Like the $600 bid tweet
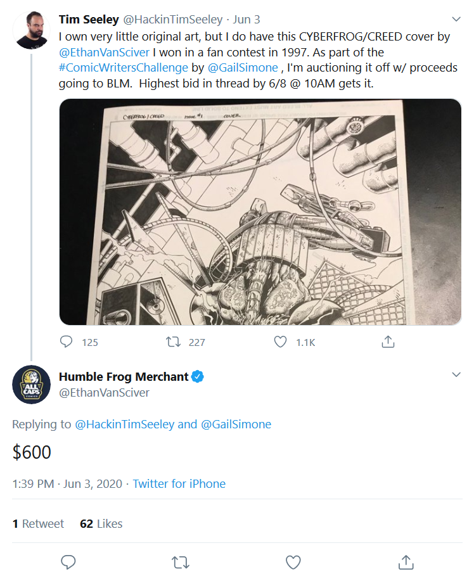 point(293,562)
